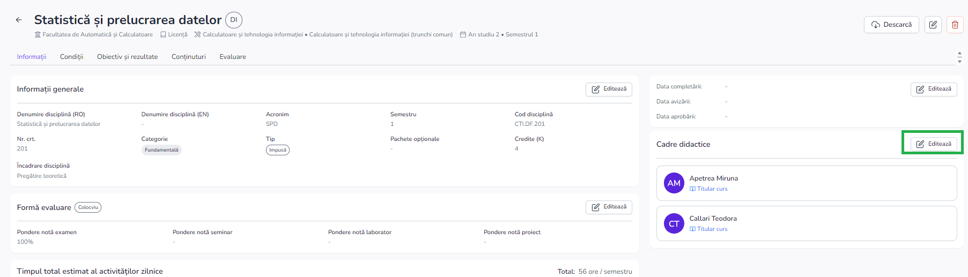968x277 pixels.
Task: Edit the completion dates section
Action: point(933,89)
